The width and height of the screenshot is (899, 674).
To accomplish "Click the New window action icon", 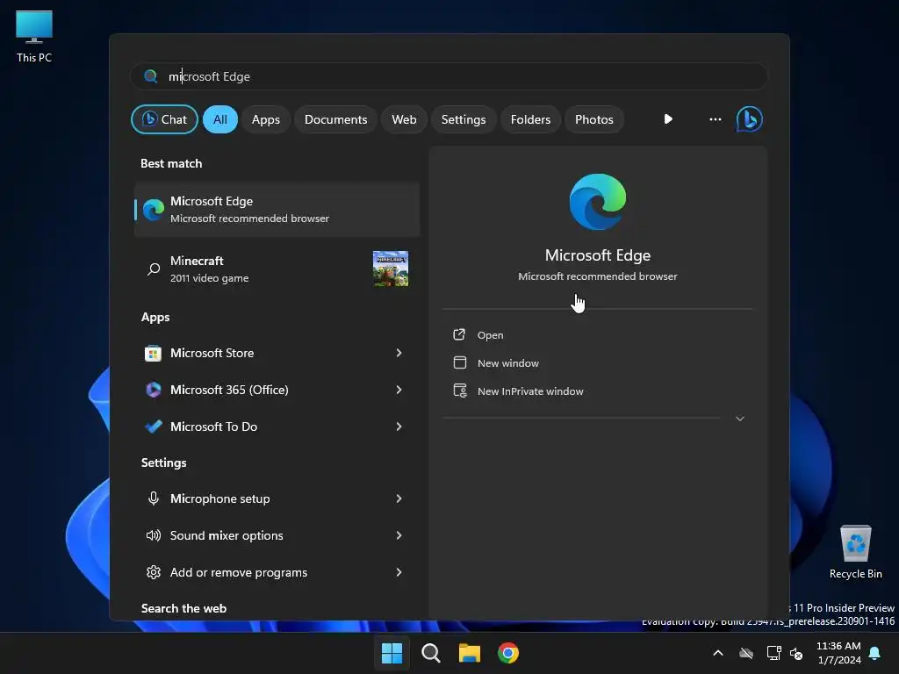I will coord(460,362).
